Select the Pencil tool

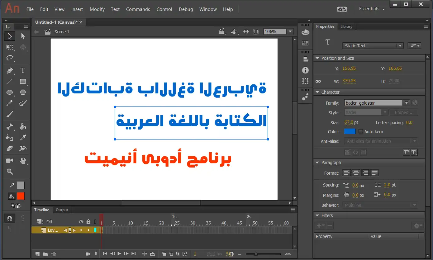10,103
